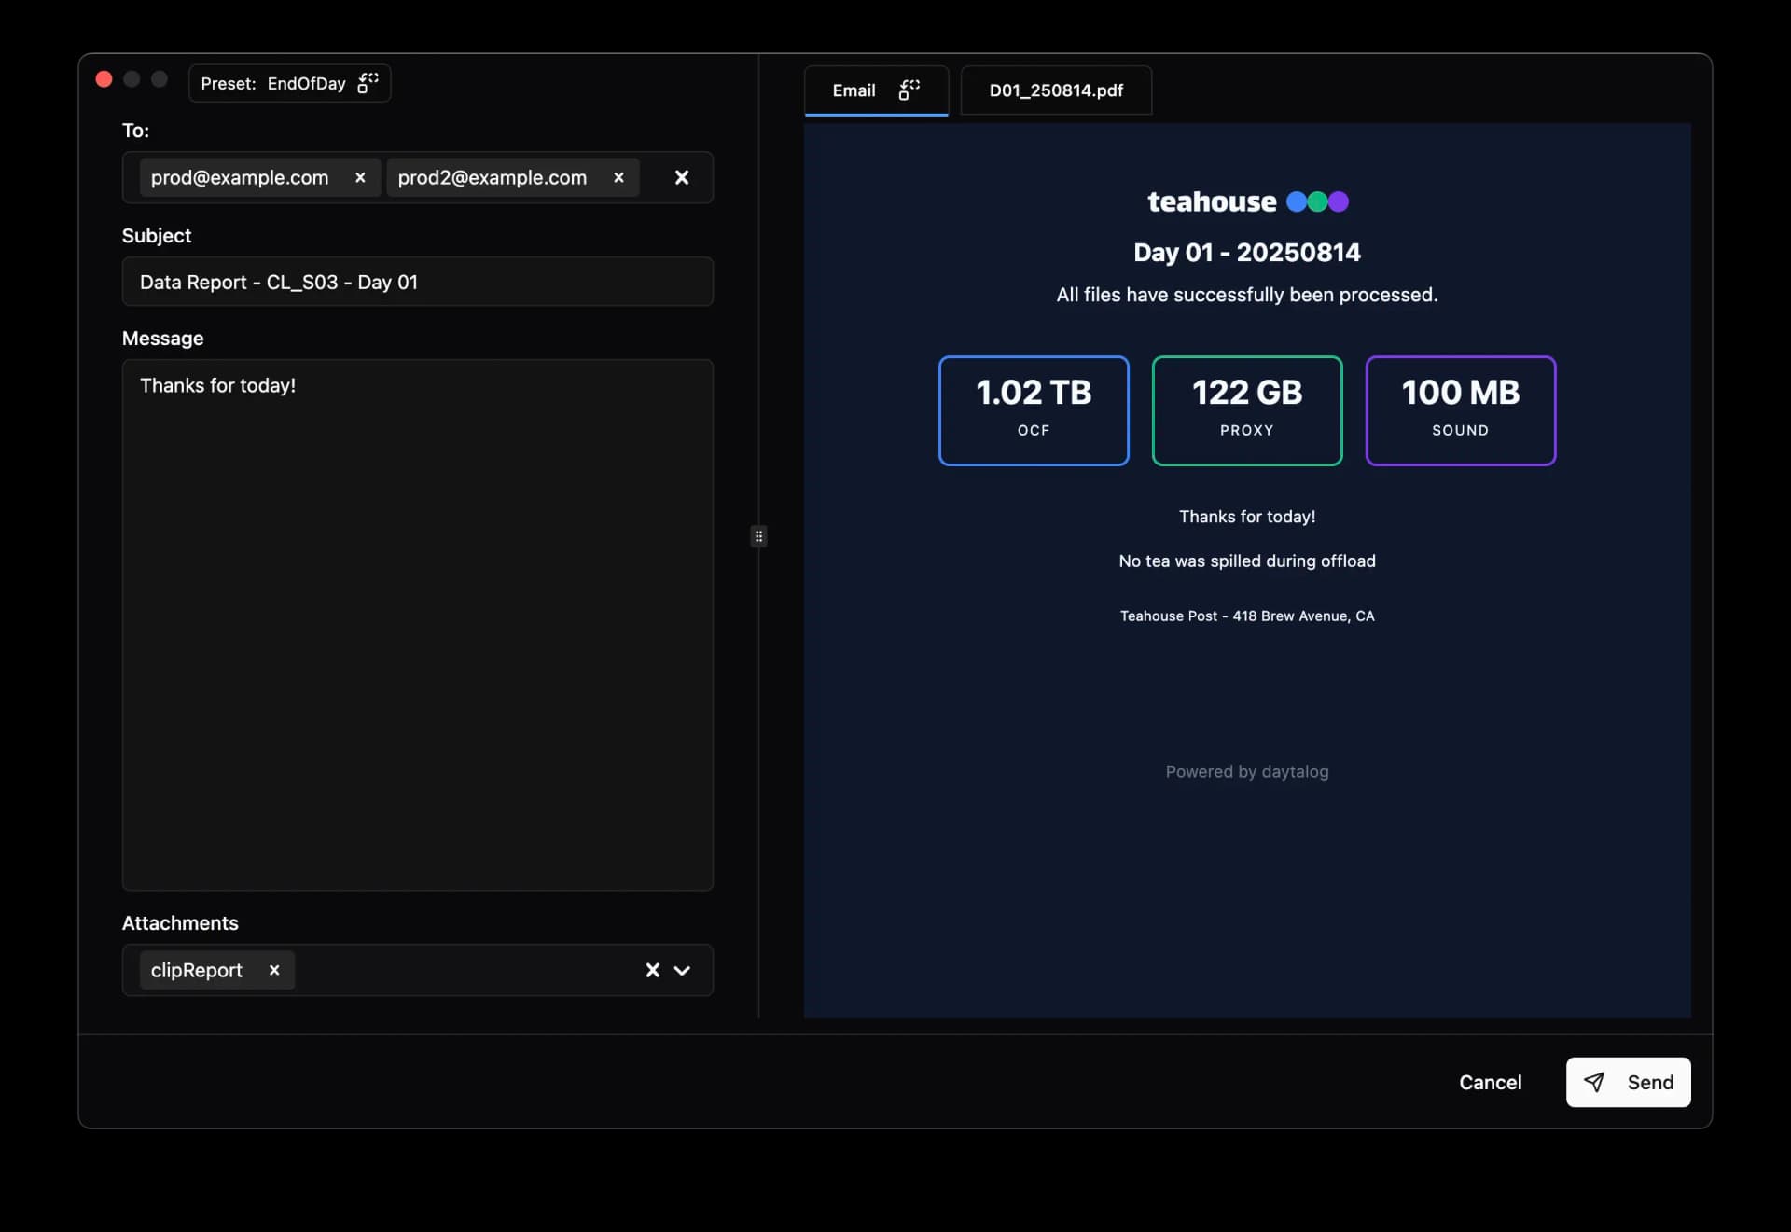The width and height of the screenshot is (1791, 1232).
Task: Click the paper plane Send icon
Action: coord(1595,1082)
